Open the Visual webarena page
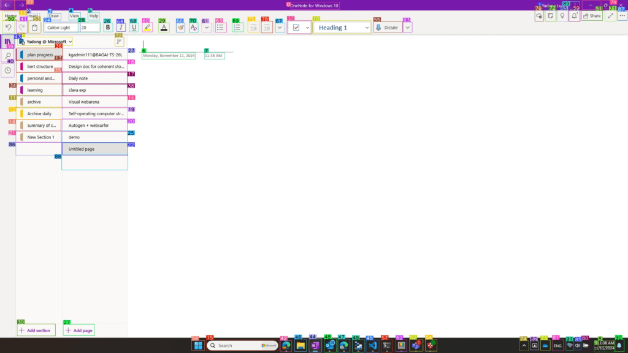628x353 pixels. tap(95, 102)
